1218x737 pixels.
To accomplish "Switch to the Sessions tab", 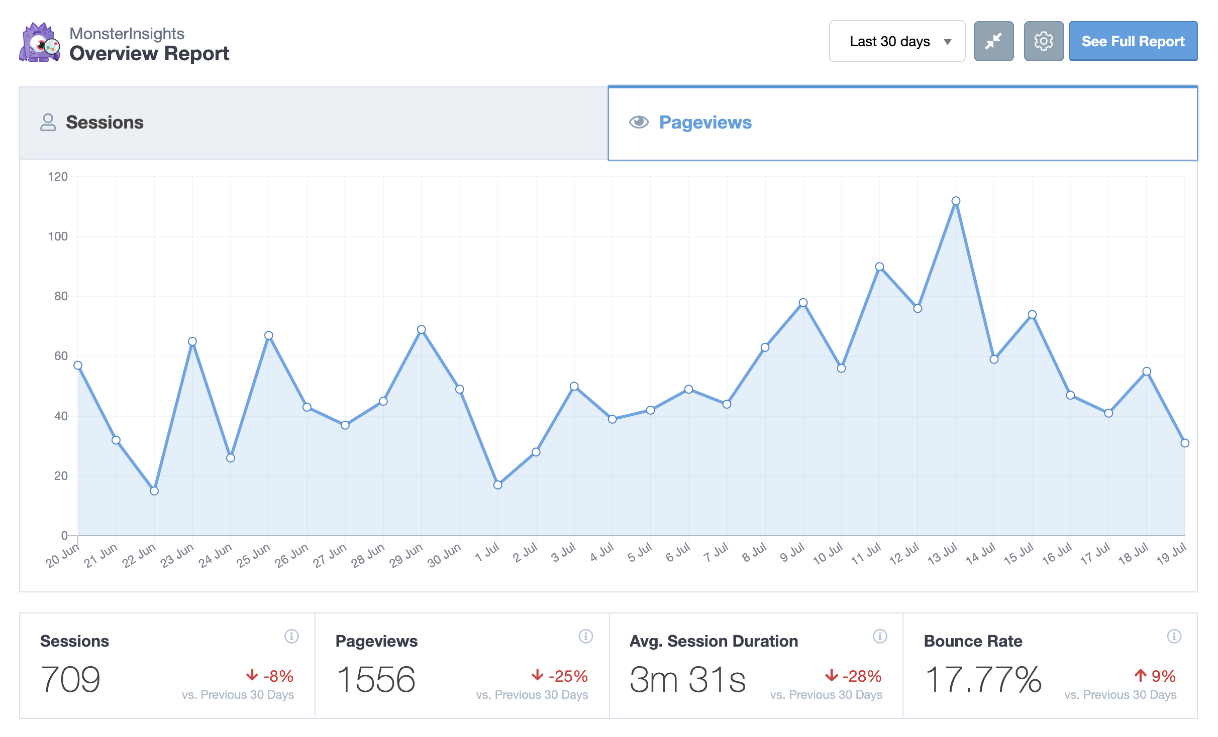I will pos(314,123).
